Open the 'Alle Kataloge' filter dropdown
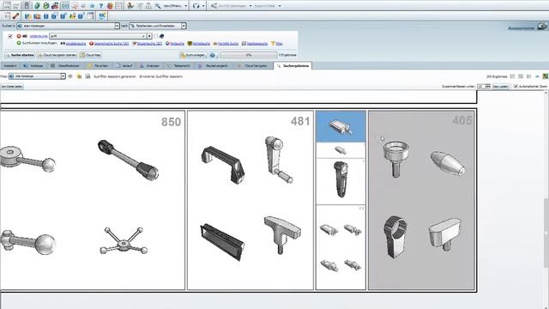Image resolution: width=549 pixels, height=309 pixels. [63, 76]
